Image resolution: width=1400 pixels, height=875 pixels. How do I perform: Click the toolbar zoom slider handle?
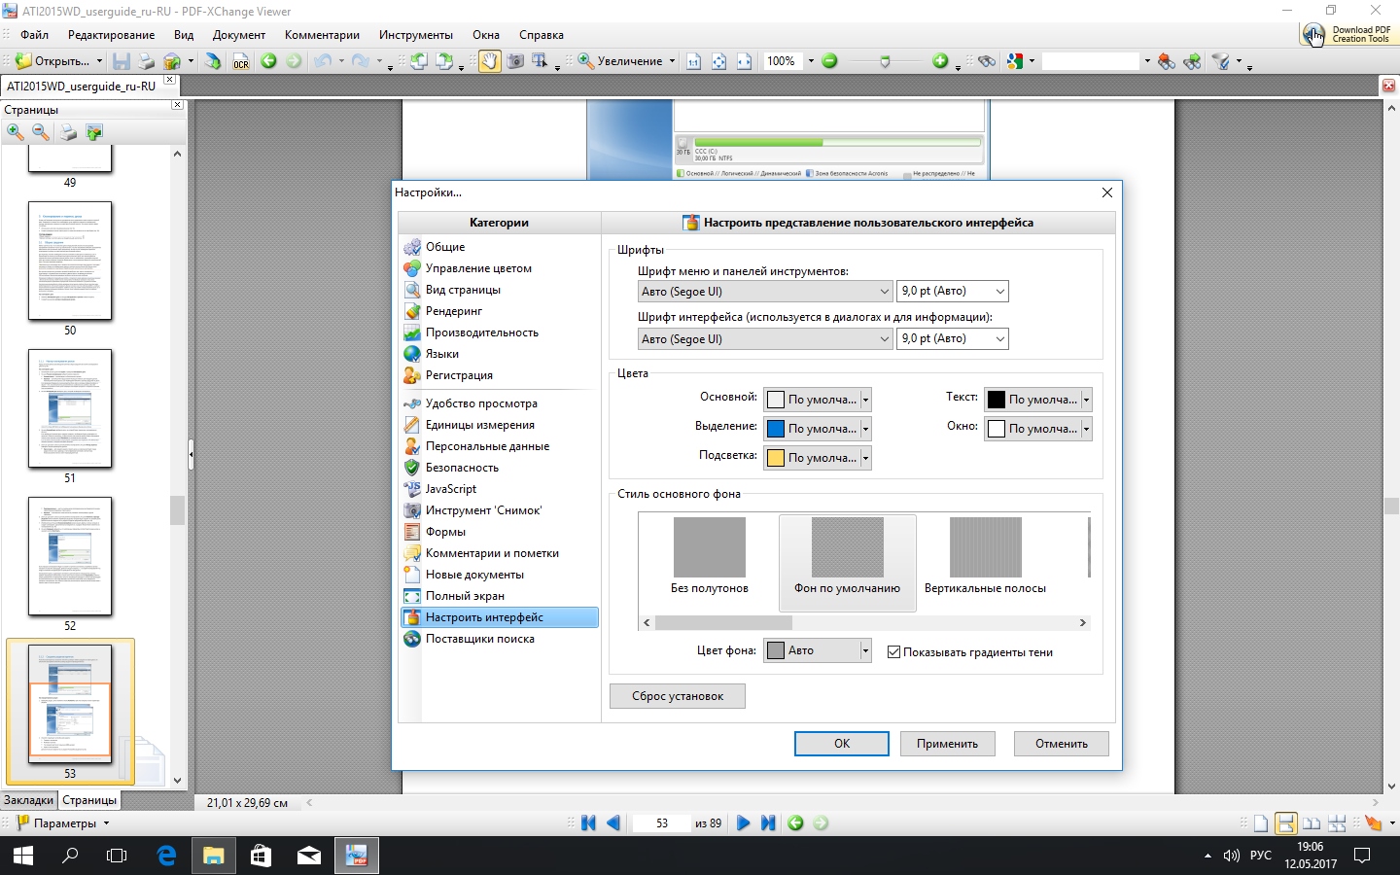[885, 61]
